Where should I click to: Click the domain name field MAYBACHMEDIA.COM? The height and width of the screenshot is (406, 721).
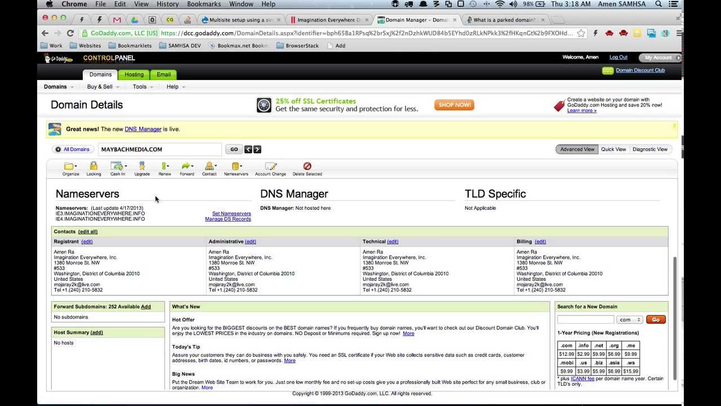click(x=160, y=149)
